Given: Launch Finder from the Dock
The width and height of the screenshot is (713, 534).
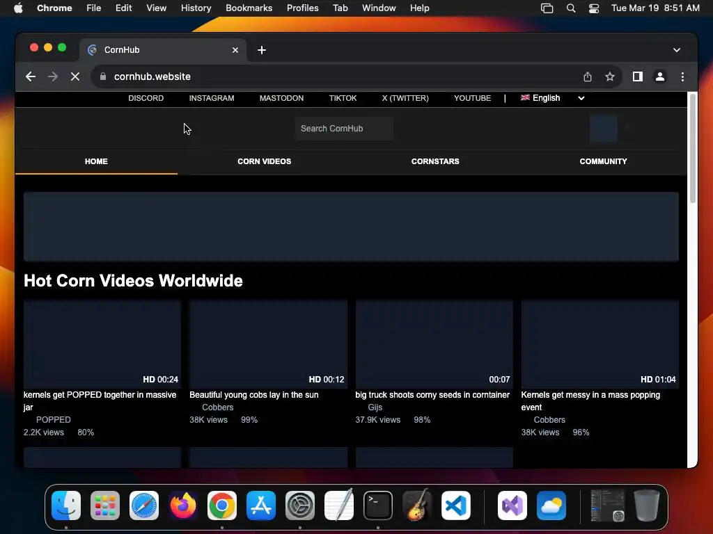Looking at the screenshot, I should 66,505.
